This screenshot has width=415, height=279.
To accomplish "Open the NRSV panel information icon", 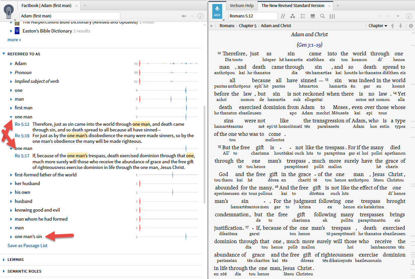I will point(409,16).
